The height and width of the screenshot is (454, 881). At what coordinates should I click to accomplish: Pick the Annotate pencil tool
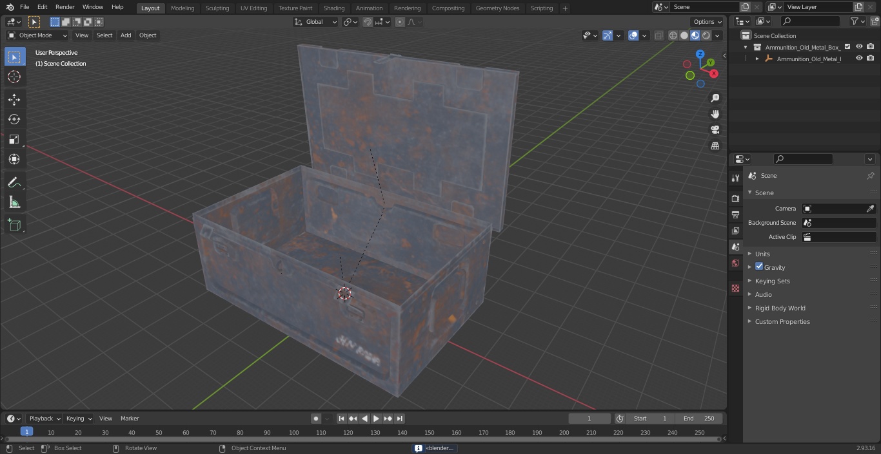[14, 183]
